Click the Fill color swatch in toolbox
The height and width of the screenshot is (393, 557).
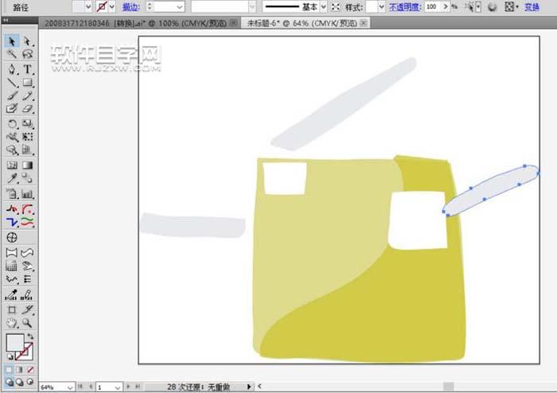coord(15,344)
